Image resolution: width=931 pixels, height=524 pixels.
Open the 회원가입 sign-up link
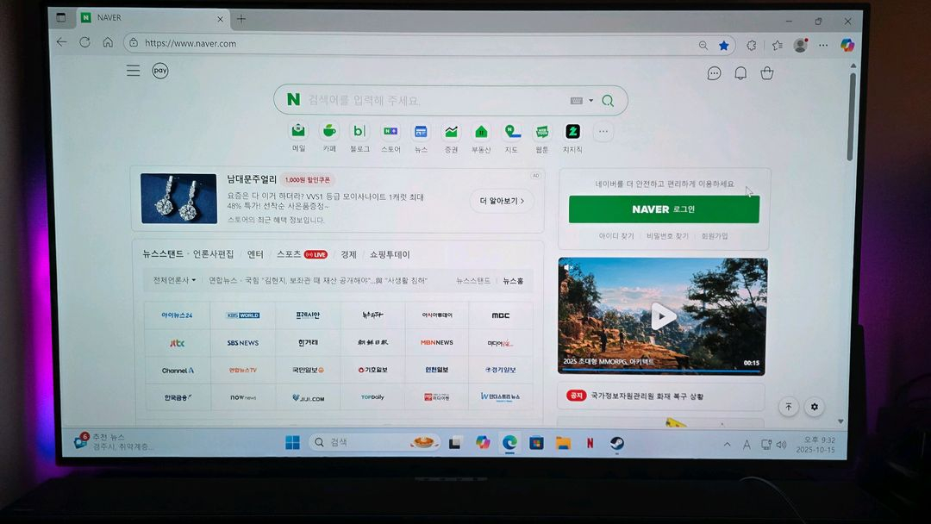coord(715,234)
